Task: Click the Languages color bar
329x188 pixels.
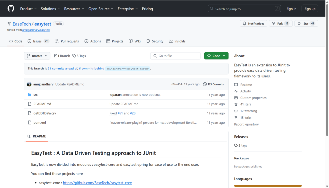Action: (x=268, y=186)
